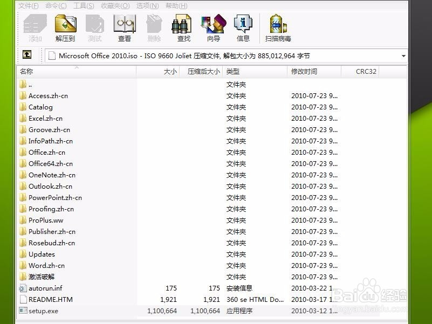Go up one level with the arrow icon
This screenshot has height=324, width=432.
[x=27, y=54]
